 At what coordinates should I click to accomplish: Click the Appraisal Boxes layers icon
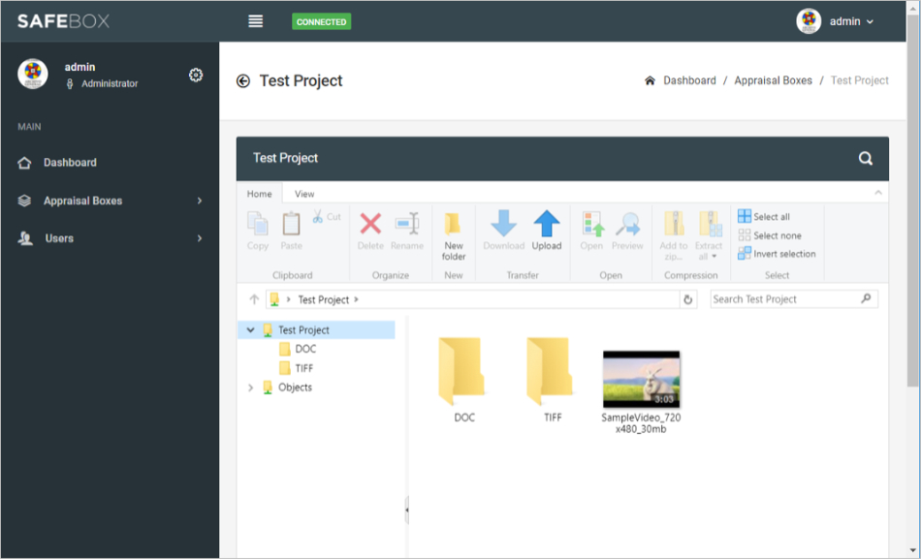(24, 201)
